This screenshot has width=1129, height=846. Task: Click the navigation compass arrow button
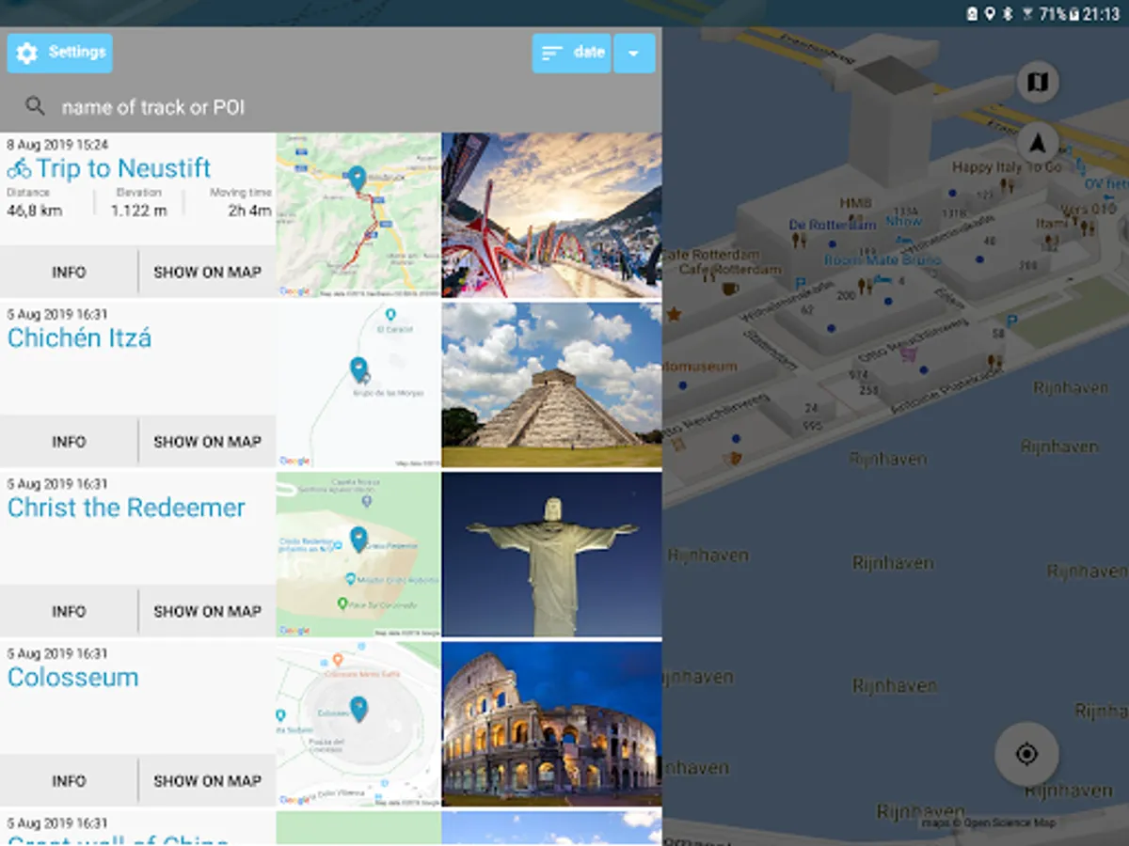(1038, 143)
